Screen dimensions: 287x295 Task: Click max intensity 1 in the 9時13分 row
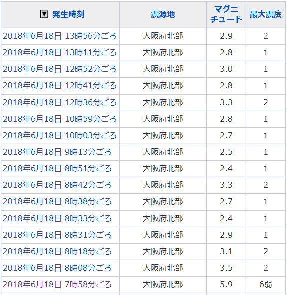click(x=265, y=152)
